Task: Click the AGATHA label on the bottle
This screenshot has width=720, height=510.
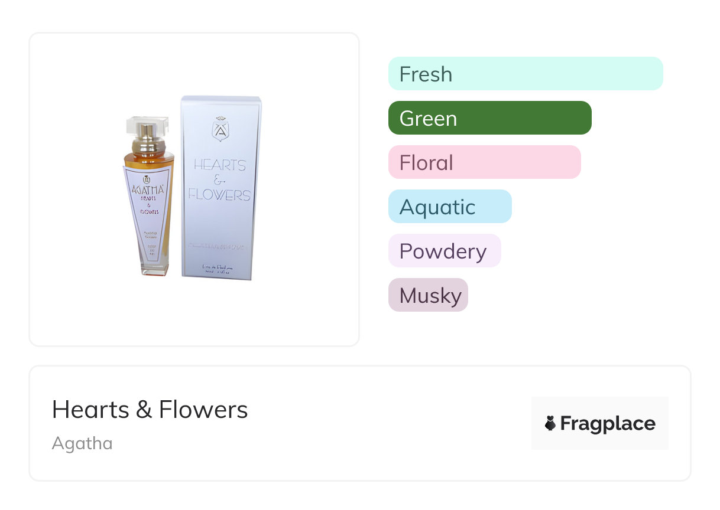Action: (147, 190)
